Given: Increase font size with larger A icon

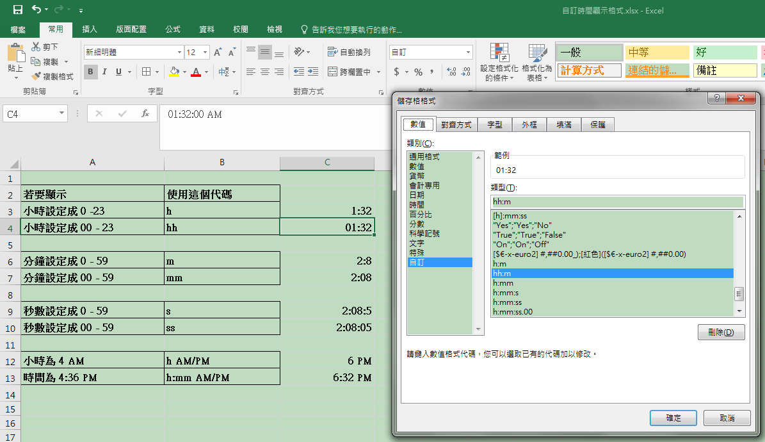Looking at the screenshot, I should [218, 53].
